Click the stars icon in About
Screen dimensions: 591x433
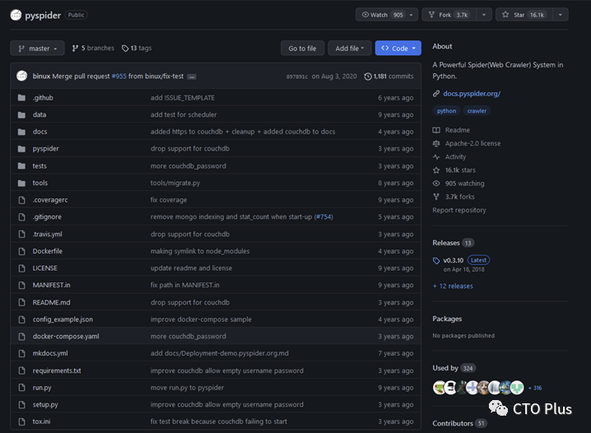pyautogui.click(x=436, y=170)
